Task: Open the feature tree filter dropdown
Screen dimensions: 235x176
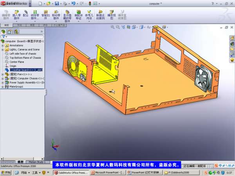Action: [x=4, y=36]
